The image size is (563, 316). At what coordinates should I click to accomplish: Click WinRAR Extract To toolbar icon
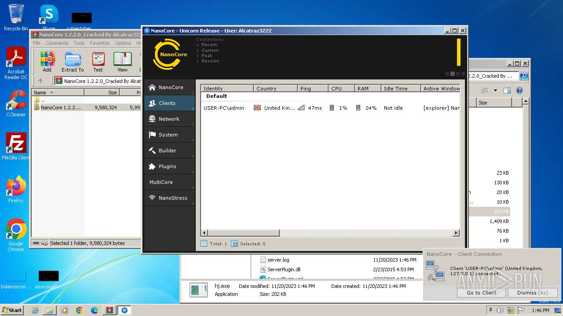(73, 62)
